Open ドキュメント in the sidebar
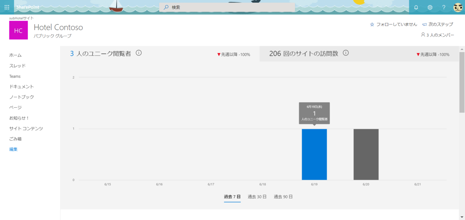Screen dimensions: 465x220 pyautogui.click(x=22, y=87)
